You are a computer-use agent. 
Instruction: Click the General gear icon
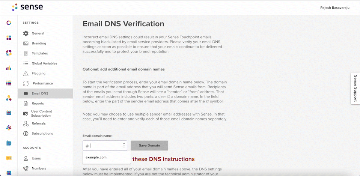tap(26, 33)
